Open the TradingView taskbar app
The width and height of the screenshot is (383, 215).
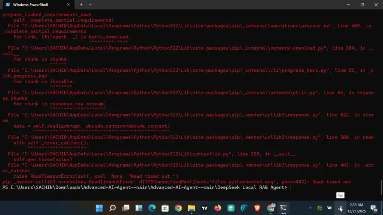(x=205, y=208)
